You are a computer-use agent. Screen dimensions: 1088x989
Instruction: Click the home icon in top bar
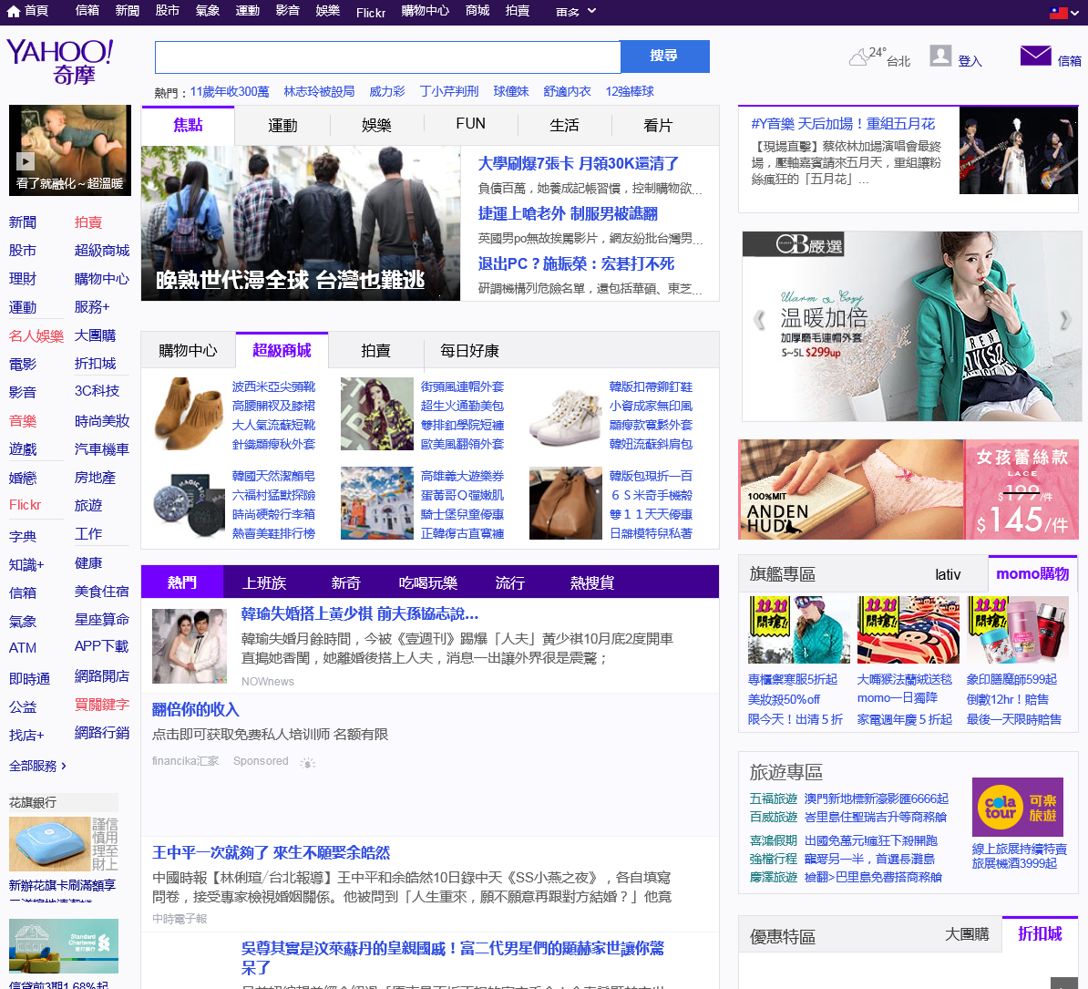point(13,11)
